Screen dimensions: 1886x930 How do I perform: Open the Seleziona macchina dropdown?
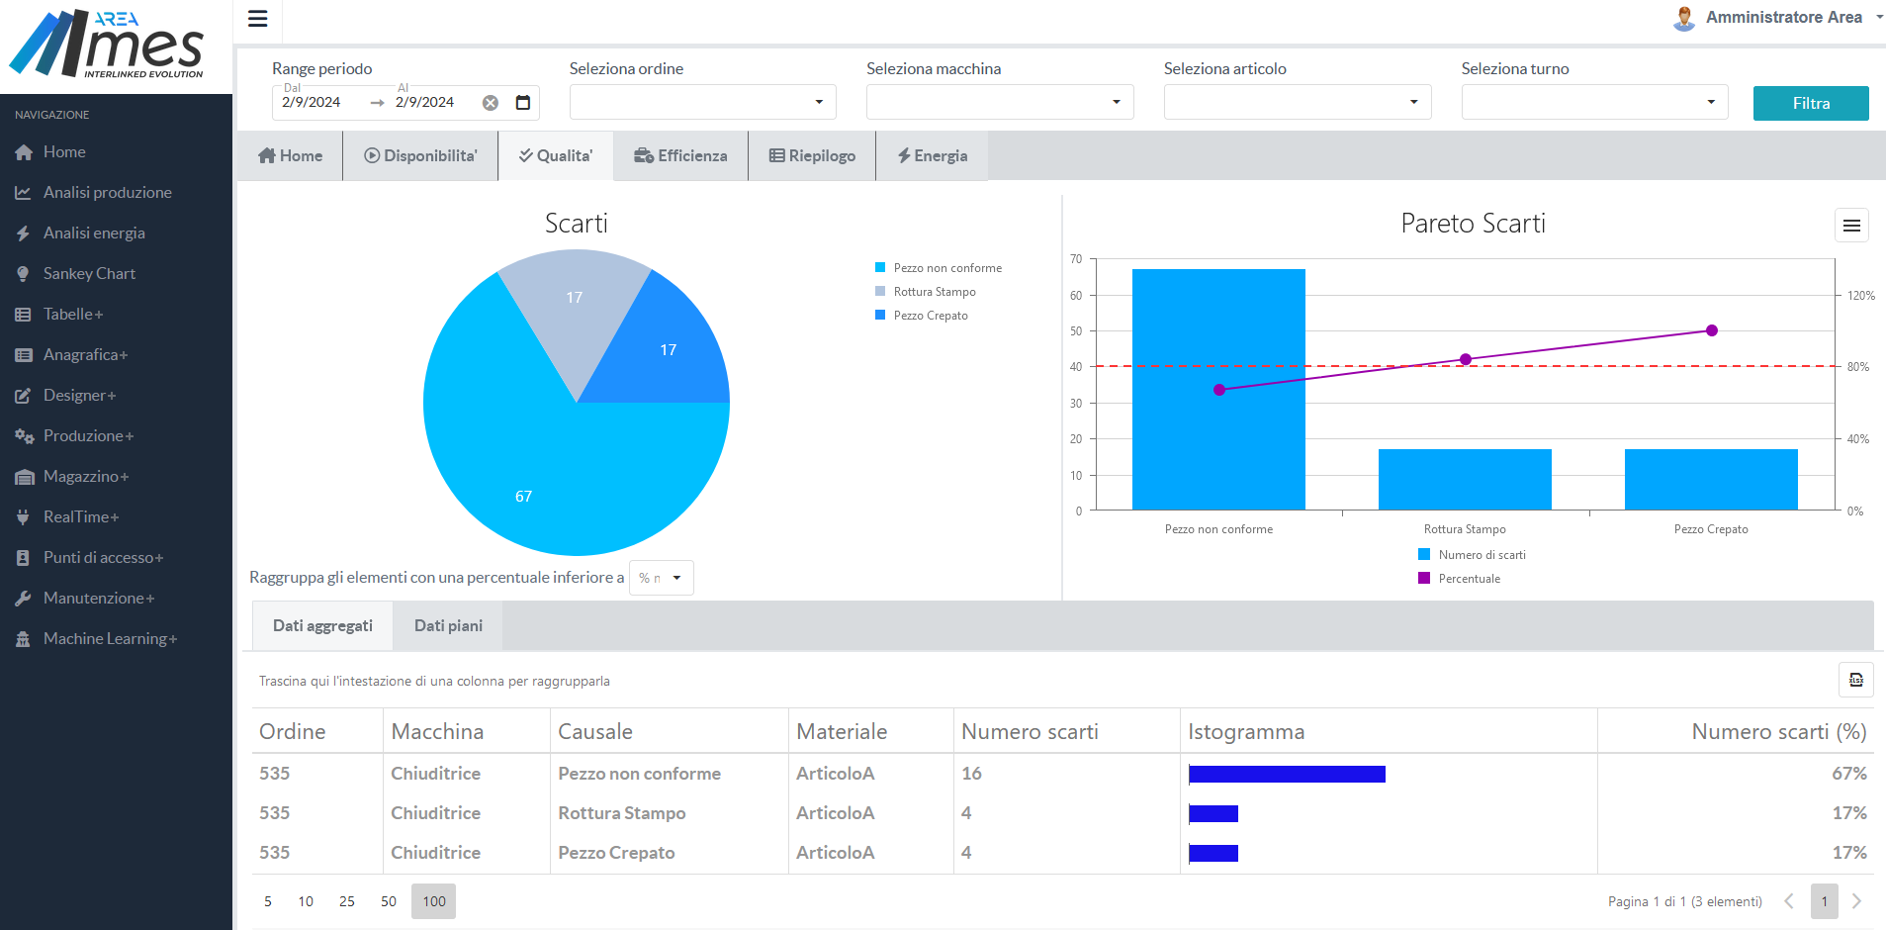[1000, 102]
